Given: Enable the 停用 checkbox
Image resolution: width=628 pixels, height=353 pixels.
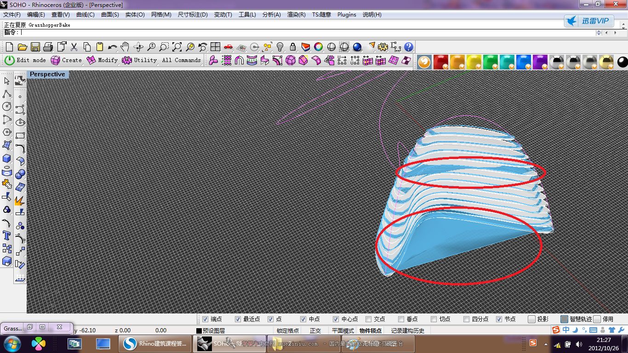Looking at the screenshot, I should coord(597,319).
